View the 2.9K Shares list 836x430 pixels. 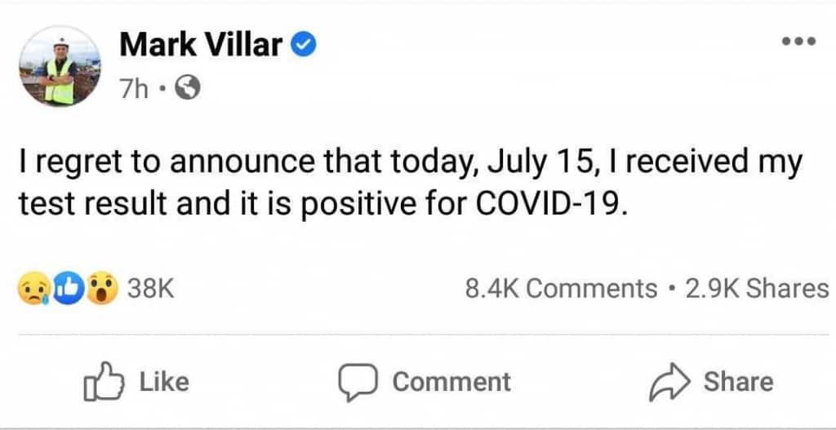point(757,289)
